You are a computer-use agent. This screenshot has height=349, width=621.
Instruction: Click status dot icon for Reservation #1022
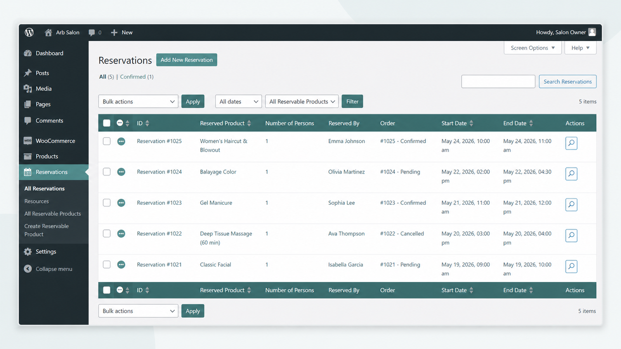pyautogui.click(x=121, y=233)
